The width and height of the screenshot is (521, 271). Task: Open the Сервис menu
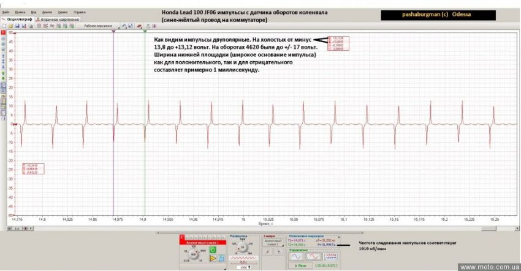point(63,12)
